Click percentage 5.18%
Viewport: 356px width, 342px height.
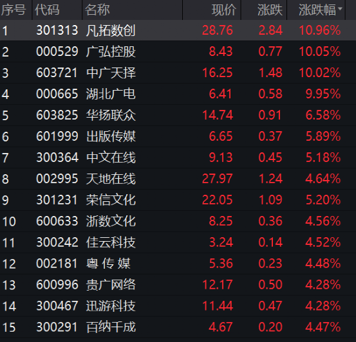pos(323,157)
